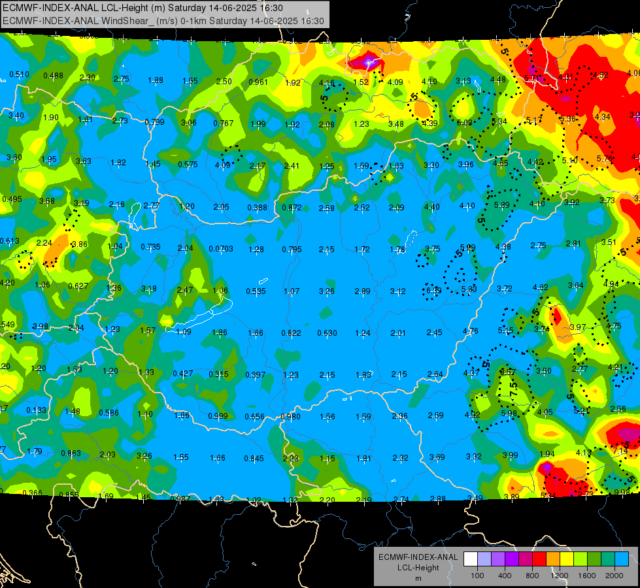
Task: Click the white legend swatch
Action: coord(471,559)
